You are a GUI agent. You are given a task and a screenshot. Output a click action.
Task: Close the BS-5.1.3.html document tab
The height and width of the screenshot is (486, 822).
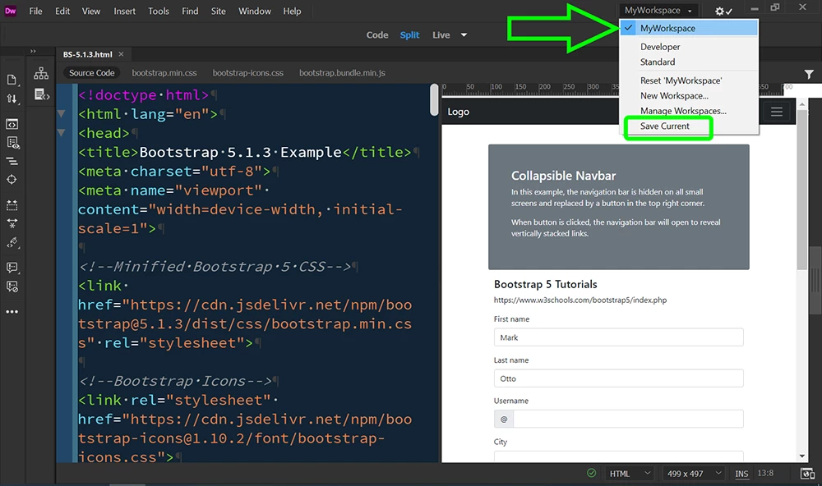coord(121,54)
